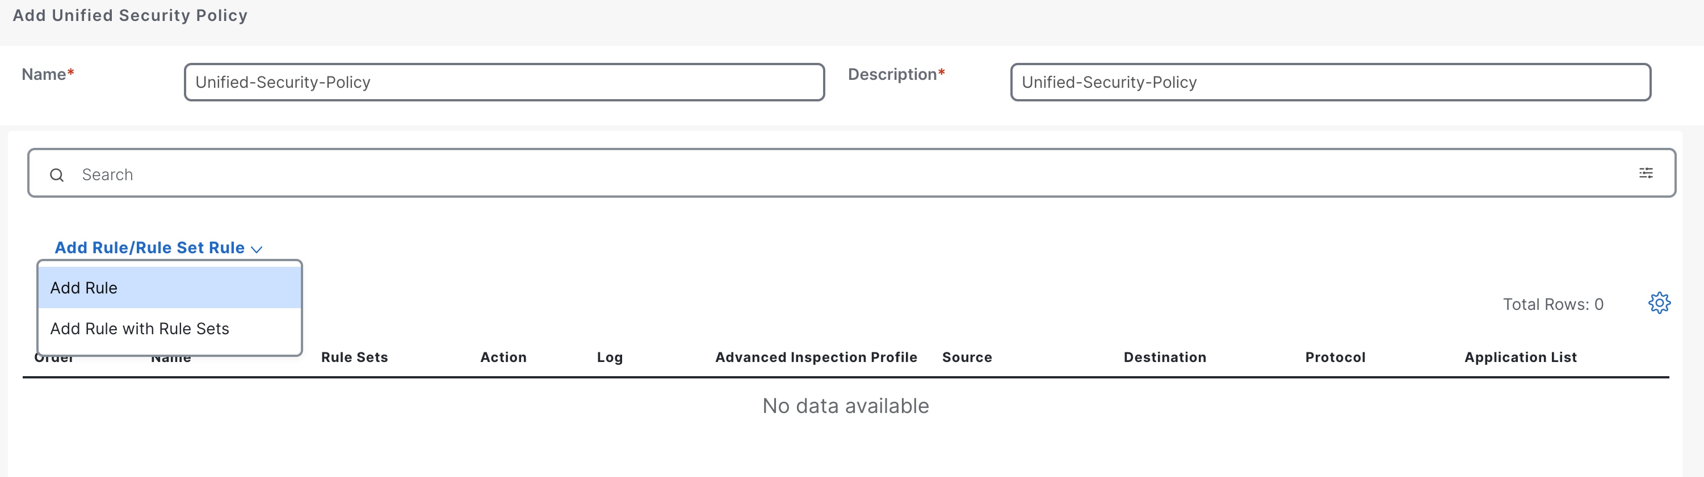Click the Total Rows count label
Image resolution: width=1704 pixels, height=477 pixels.
tap(1552, 305)
